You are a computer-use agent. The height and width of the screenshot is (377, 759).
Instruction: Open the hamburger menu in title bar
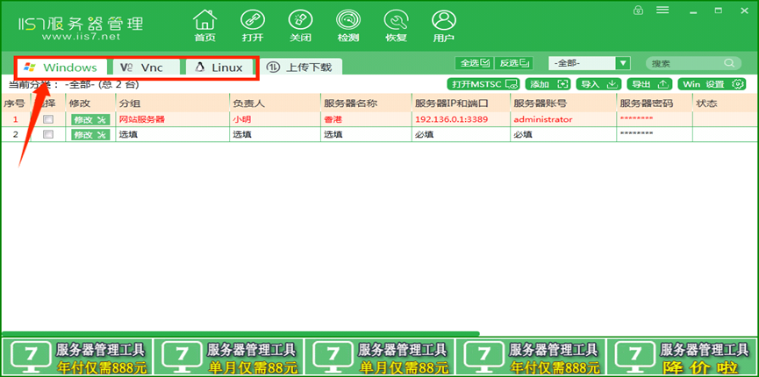pos(662,10)
